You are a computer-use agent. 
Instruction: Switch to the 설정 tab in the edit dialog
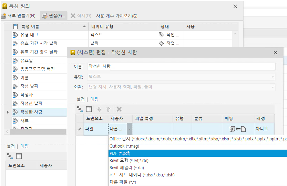[x=81, y=99]
